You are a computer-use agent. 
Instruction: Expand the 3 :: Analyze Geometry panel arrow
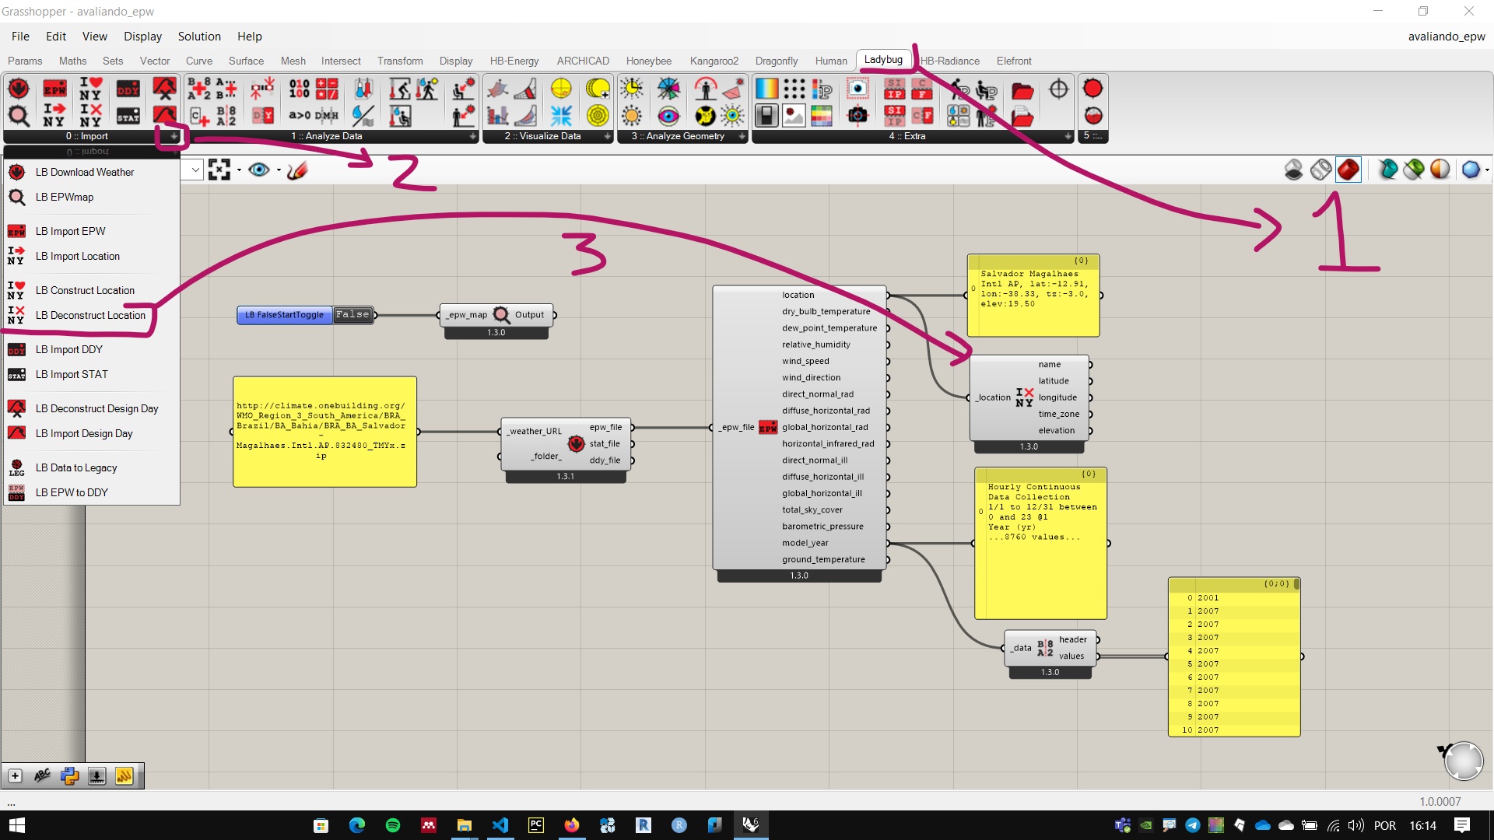(742, 136)
